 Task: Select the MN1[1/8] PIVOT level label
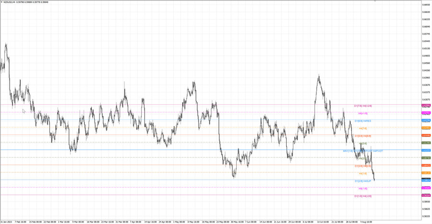pos(363,151)
